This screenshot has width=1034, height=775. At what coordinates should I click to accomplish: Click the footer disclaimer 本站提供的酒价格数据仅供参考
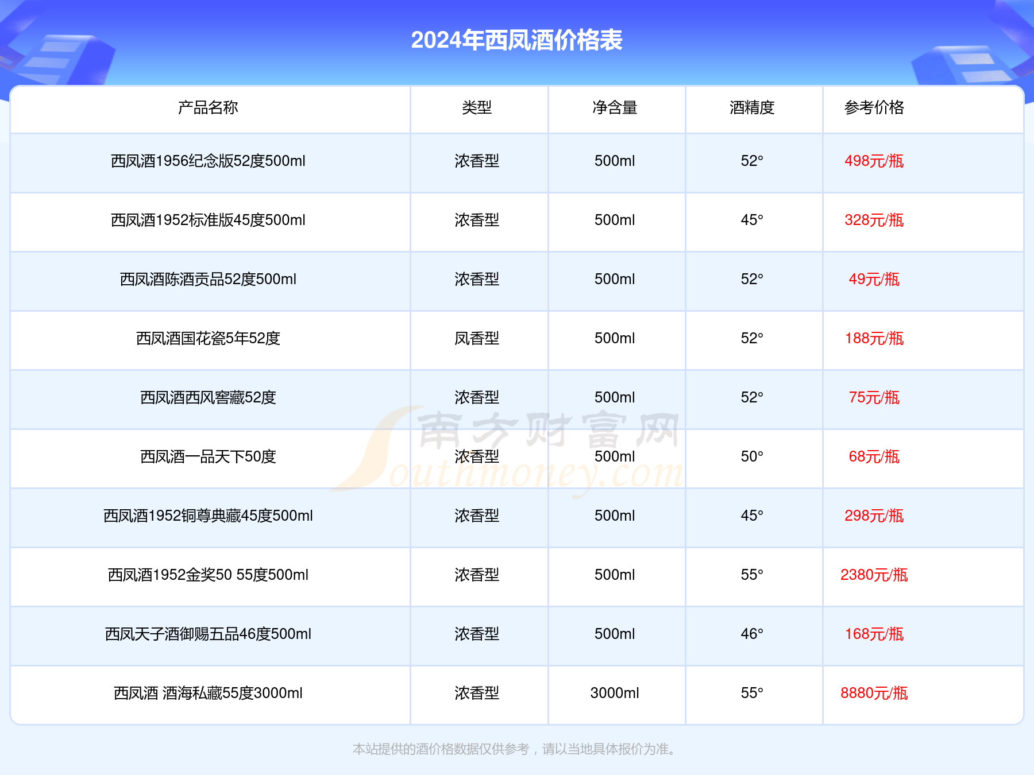[x=441, y=749]
